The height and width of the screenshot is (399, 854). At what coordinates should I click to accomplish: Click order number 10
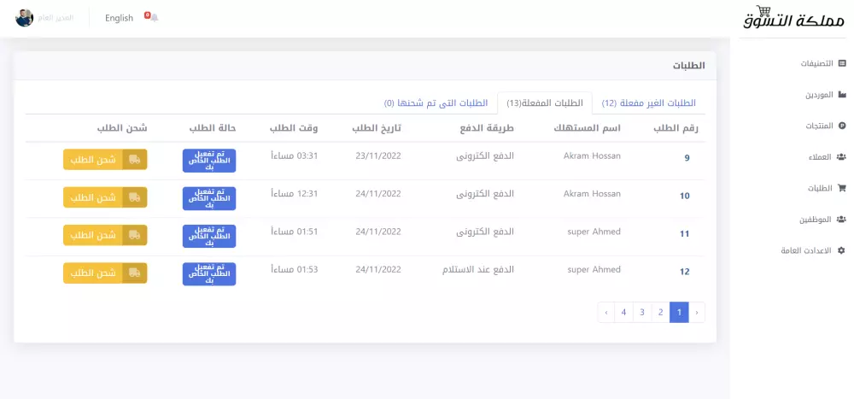point(685,196)
